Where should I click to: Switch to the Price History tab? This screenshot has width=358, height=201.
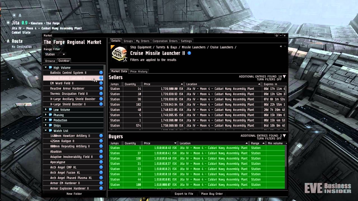[x=139, y=71]
